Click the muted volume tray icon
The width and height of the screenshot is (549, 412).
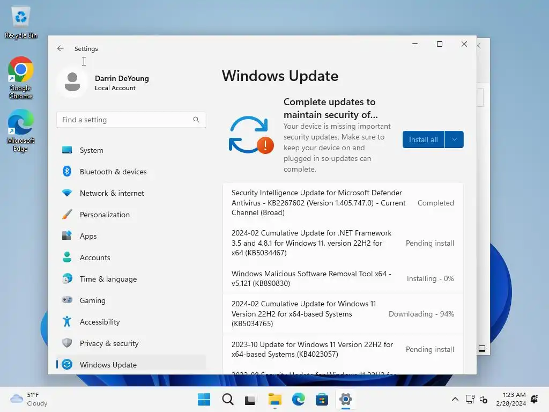(484, 399)
